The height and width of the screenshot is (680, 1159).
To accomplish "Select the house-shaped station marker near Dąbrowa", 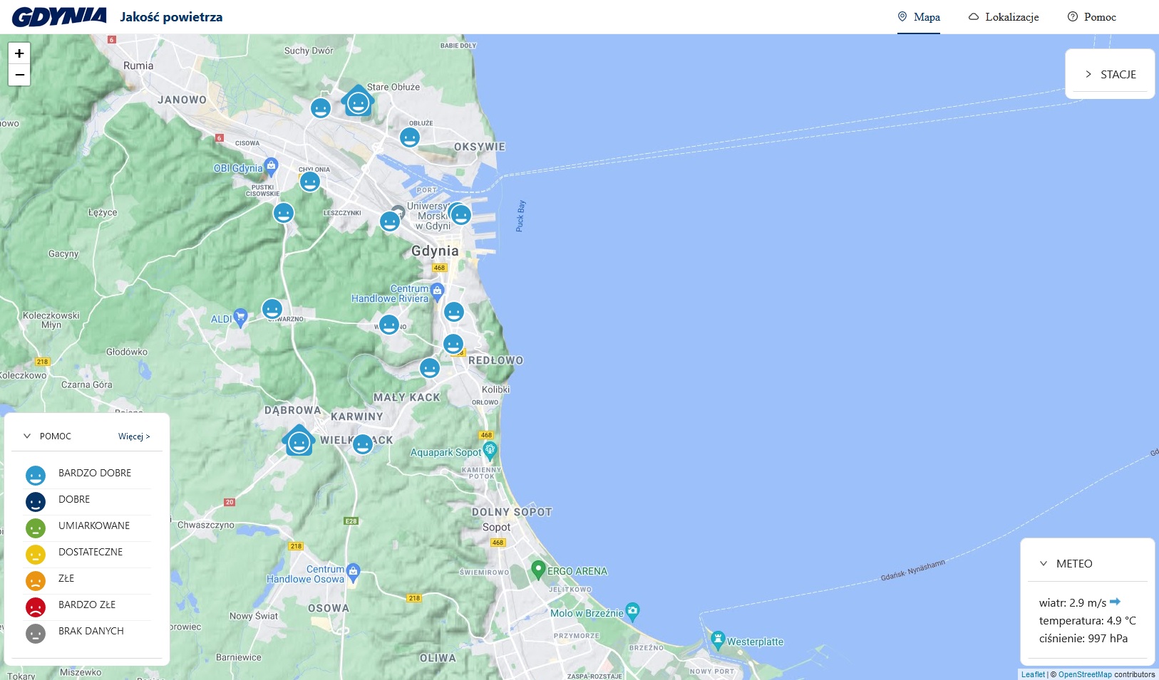I will (x=299, y=442).
